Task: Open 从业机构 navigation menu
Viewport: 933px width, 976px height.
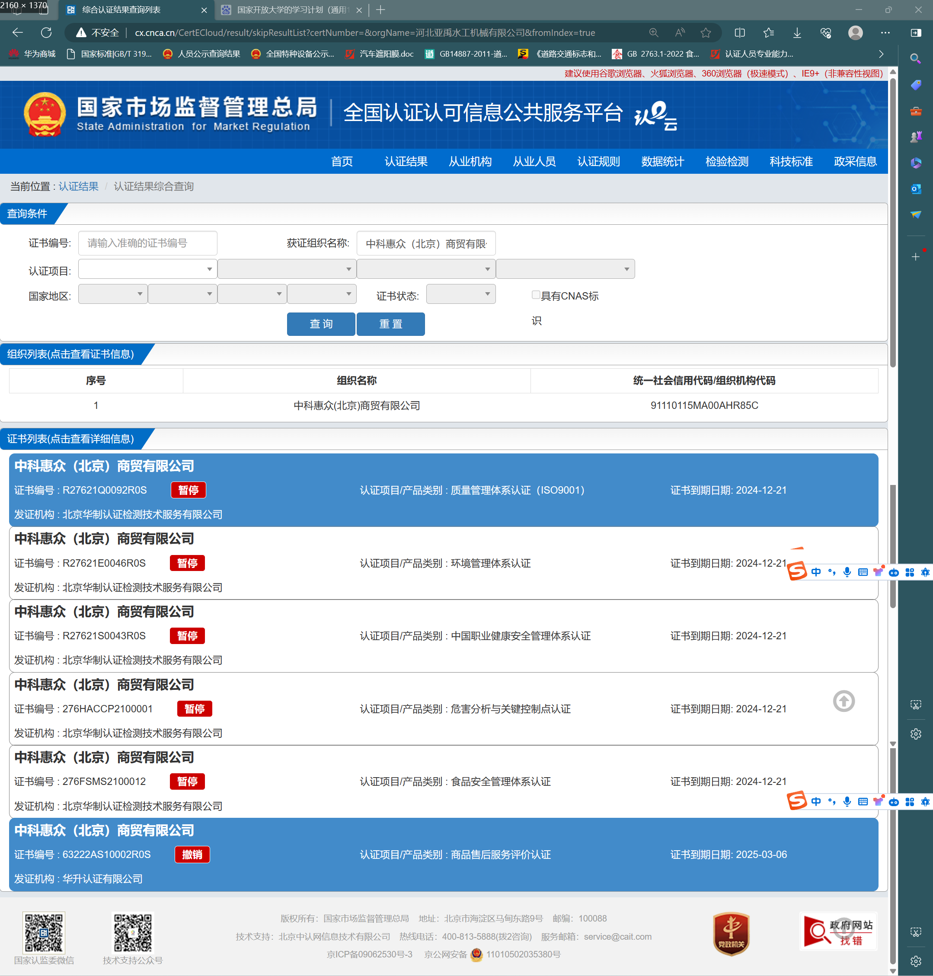Action: click(470, 162)
